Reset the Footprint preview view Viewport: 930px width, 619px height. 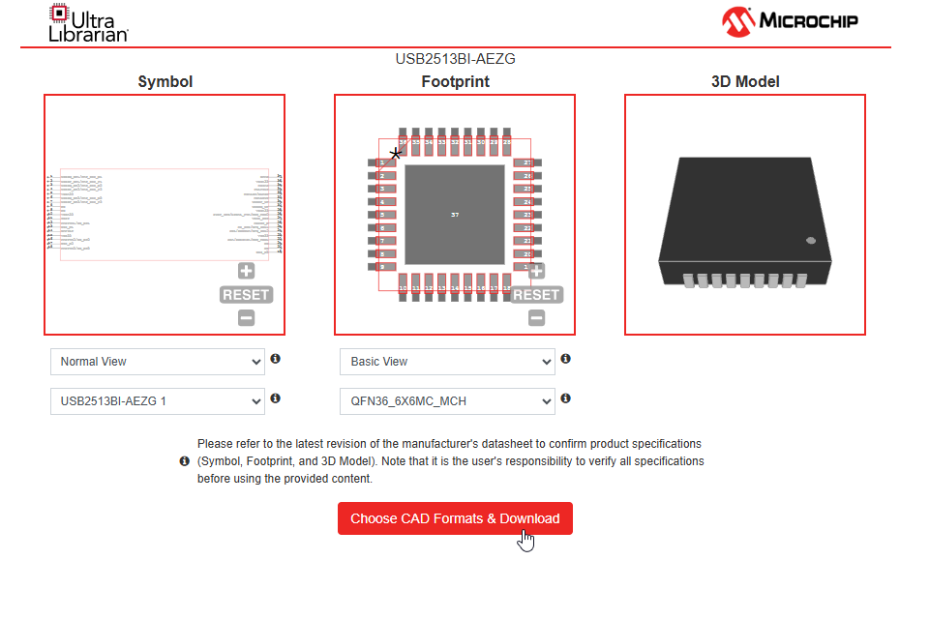[536, 295]
